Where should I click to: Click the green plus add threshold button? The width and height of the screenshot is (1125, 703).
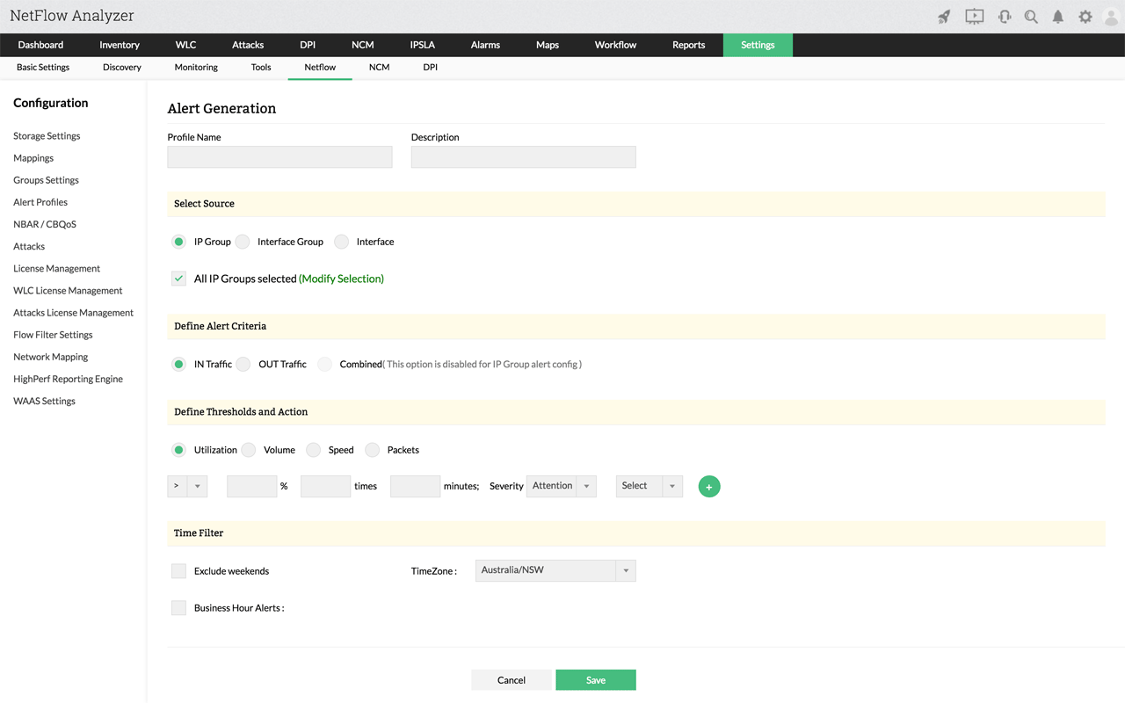coord(709,487)
